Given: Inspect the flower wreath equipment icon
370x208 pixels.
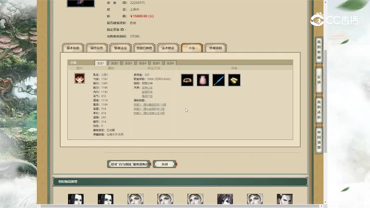Looking at the screenshot, I should tap(187, 80).
